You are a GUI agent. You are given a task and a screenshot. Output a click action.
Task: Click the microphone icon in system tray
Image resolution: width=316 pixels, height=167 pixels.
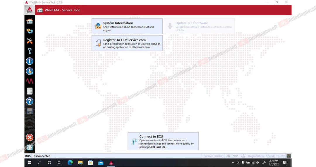tap(243, 163)
